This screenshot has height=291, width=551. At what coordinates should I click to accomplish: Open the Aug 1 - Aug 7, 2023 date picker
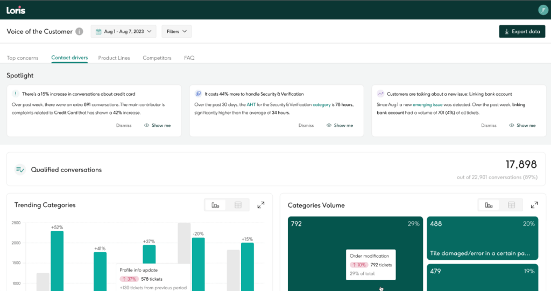pyautogui.click(x=123, y=32)
